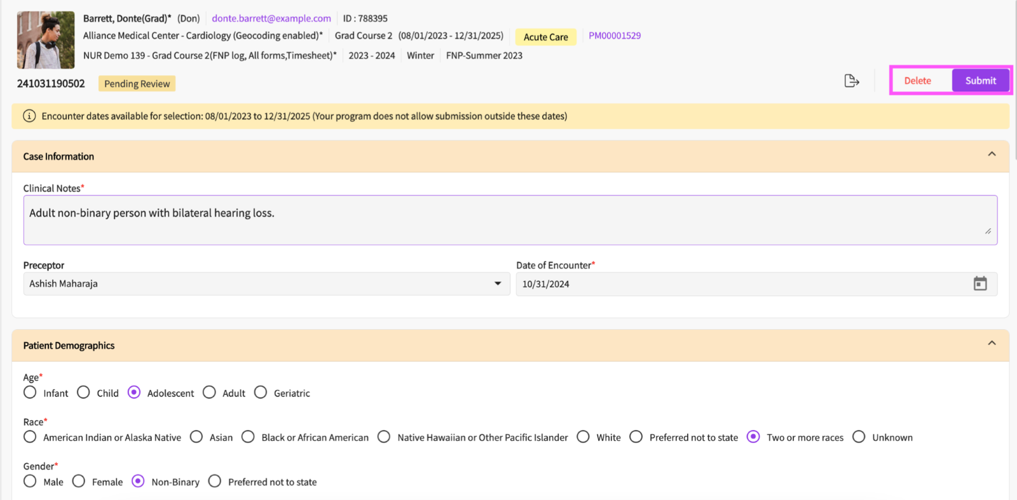Viewport: 1017px width, 500px height.
Task: Select Infant age radio button
Action: pos(30,393)
